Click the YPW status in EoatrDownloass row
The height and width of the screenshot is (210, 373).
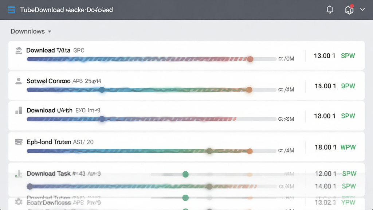[348, 202]
